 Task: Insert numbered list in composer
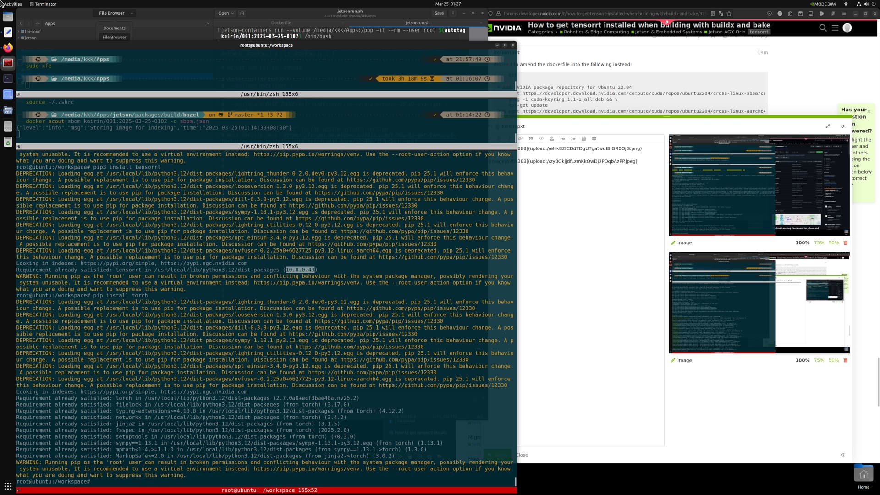coord(573,138)
